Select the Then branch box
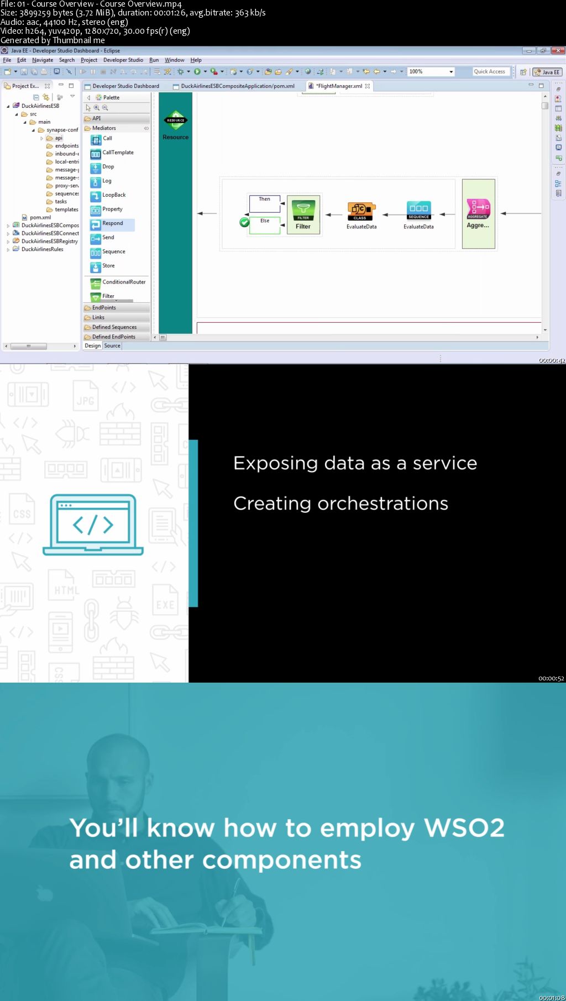Viewport: 566px width, 1001px height. pos(265,203)
